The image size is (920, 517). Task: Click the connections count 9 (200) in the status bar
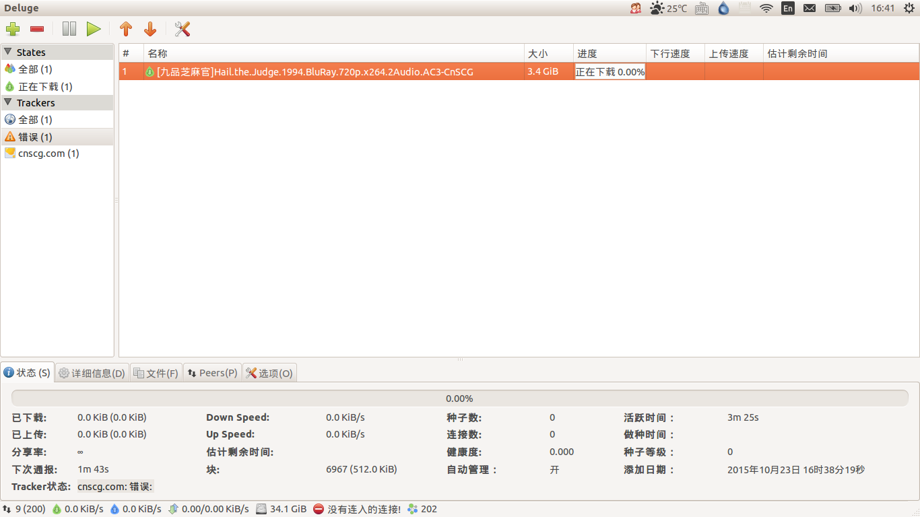[x=24, y=509]
